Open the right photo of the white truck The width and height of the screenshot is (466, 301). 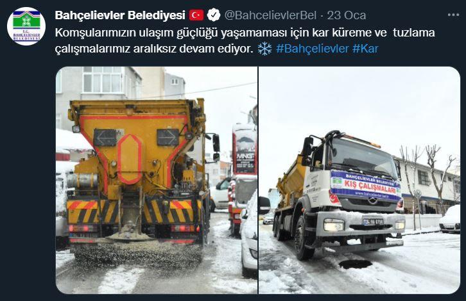(359, 180)
